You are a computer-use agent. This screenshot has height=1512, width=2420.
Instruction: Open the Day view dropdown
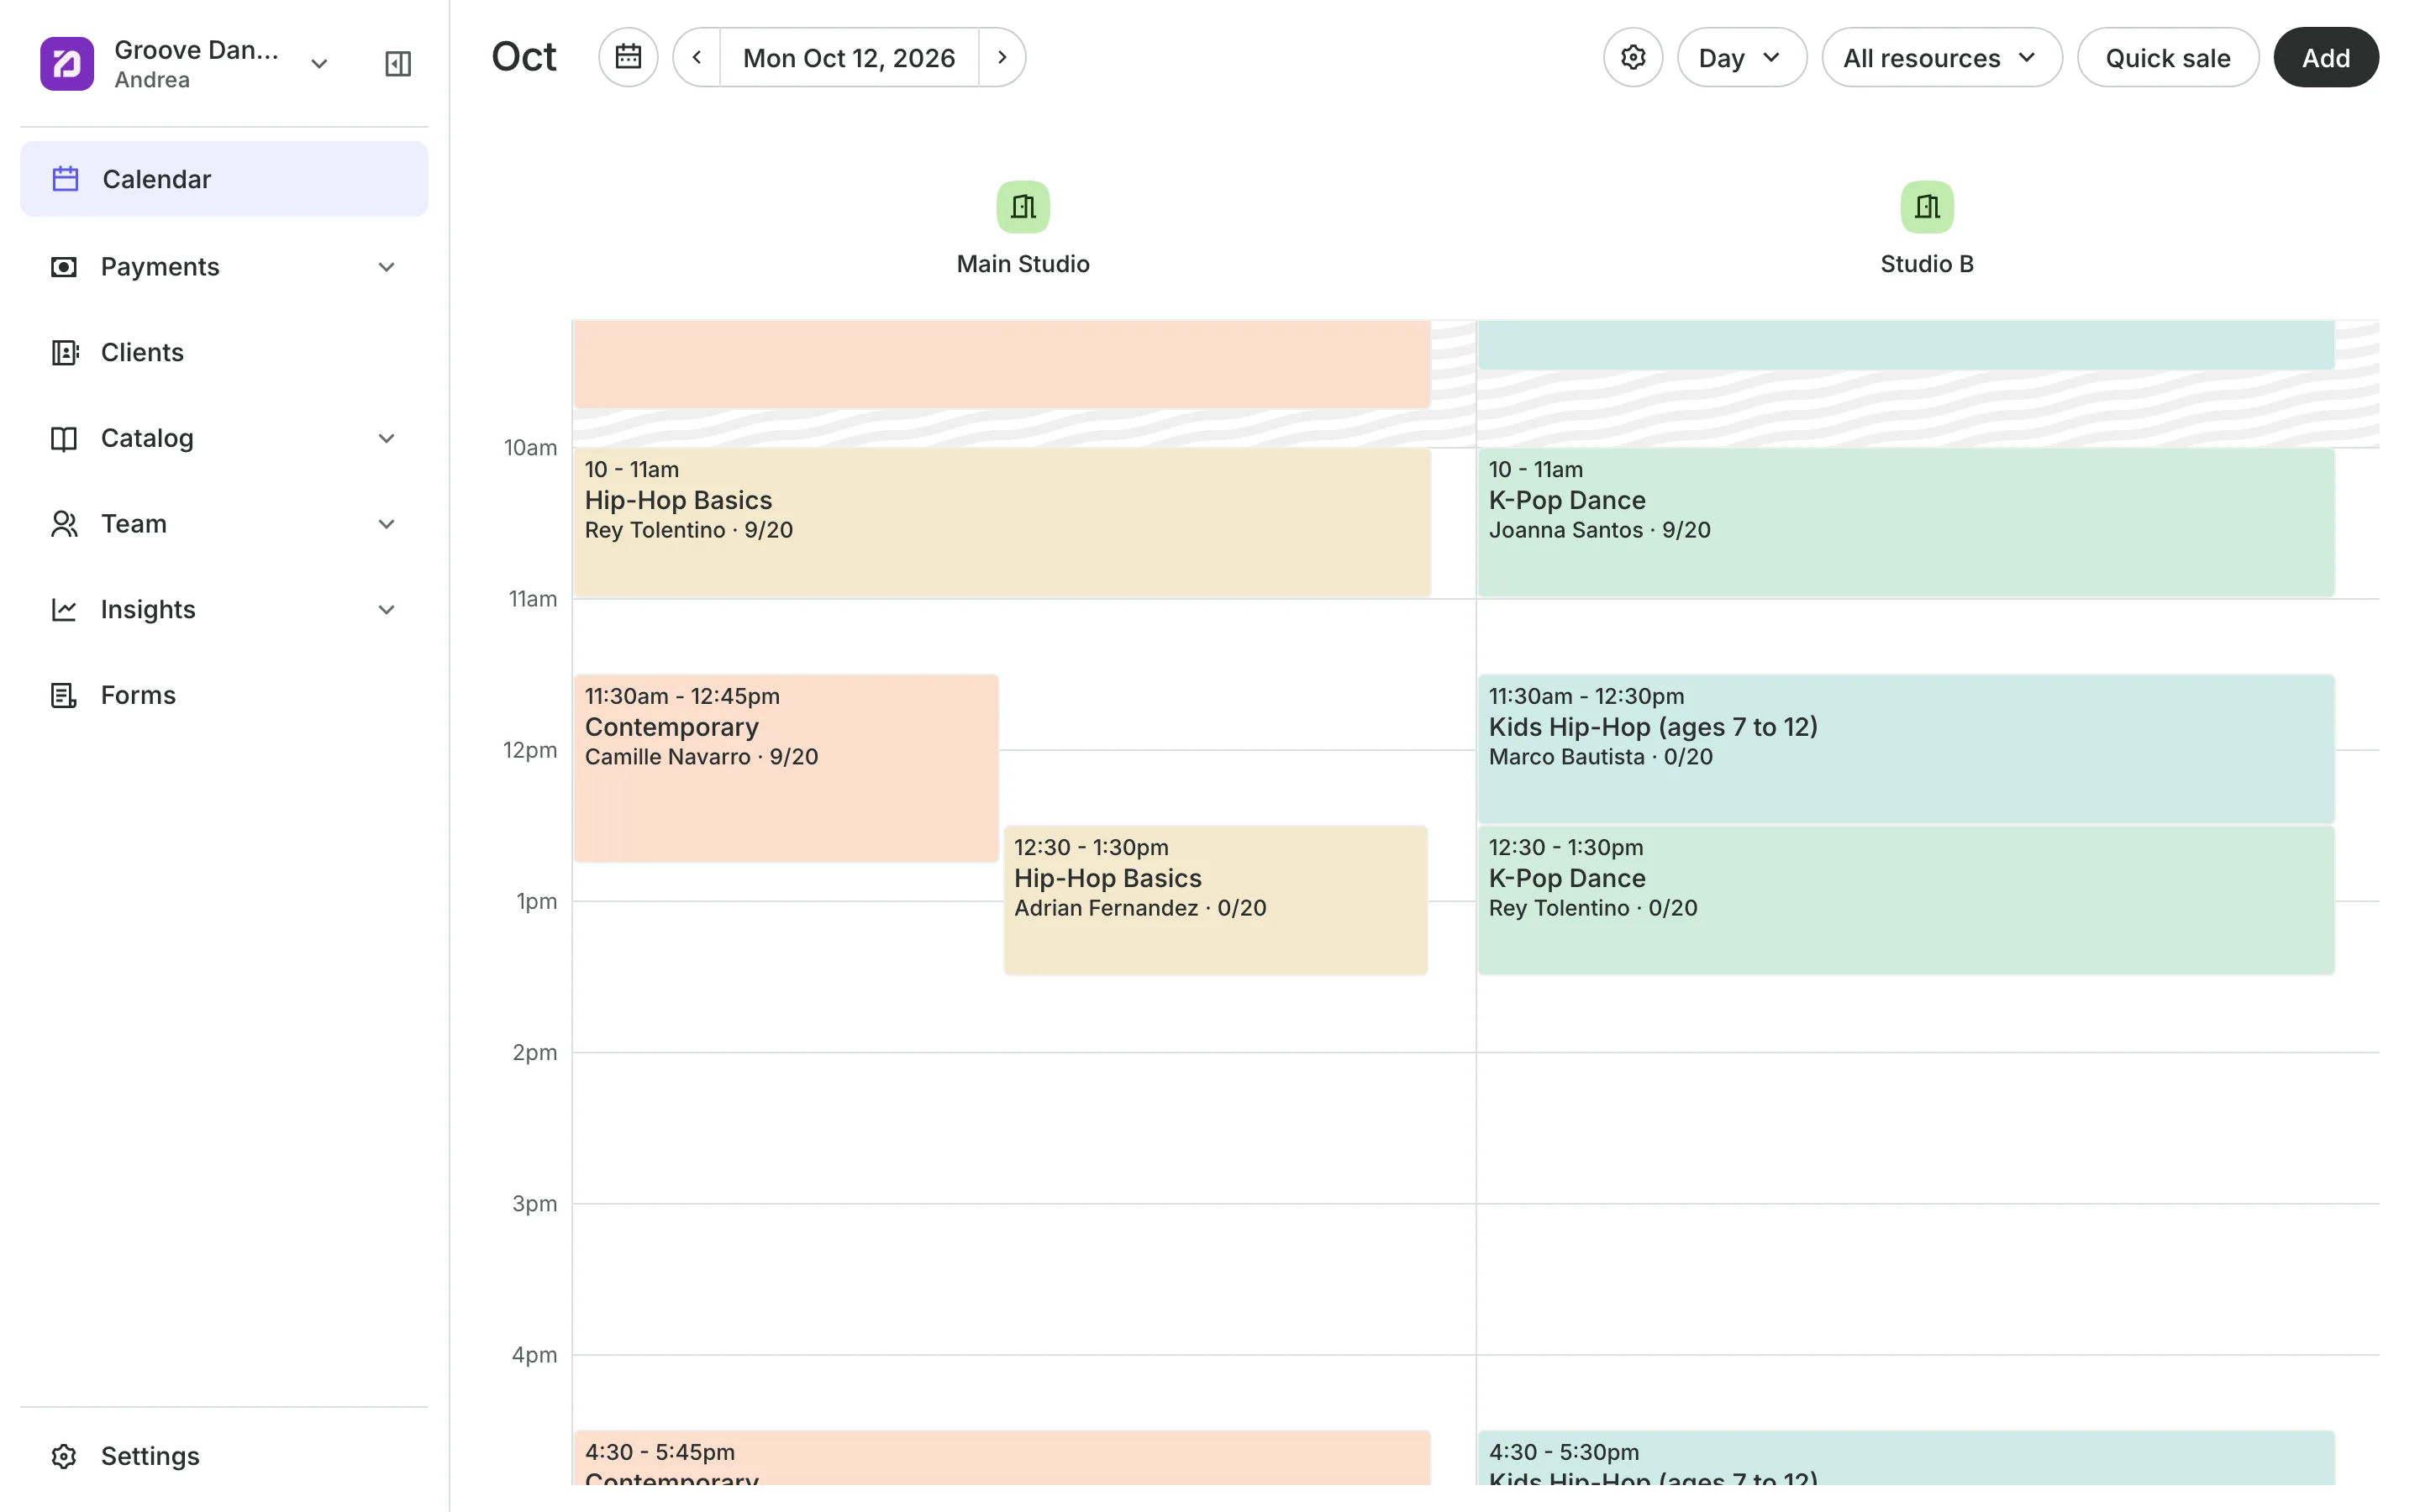pos(1742,57)
